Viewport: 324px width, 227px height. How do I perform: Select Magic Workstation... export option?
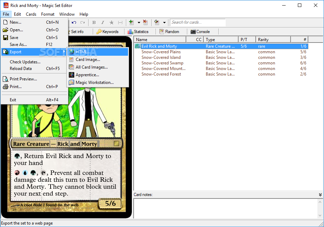point(98,82)
